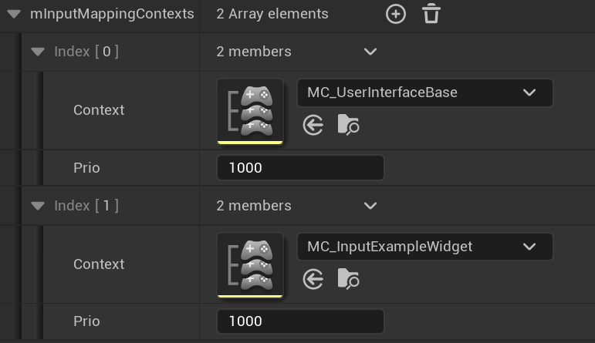Viewport: 595px width, 343px height.
Task: Browse to MC_InputExampleWidget in Content Browser
Action: pyautogui.click(x=349, y=279)
